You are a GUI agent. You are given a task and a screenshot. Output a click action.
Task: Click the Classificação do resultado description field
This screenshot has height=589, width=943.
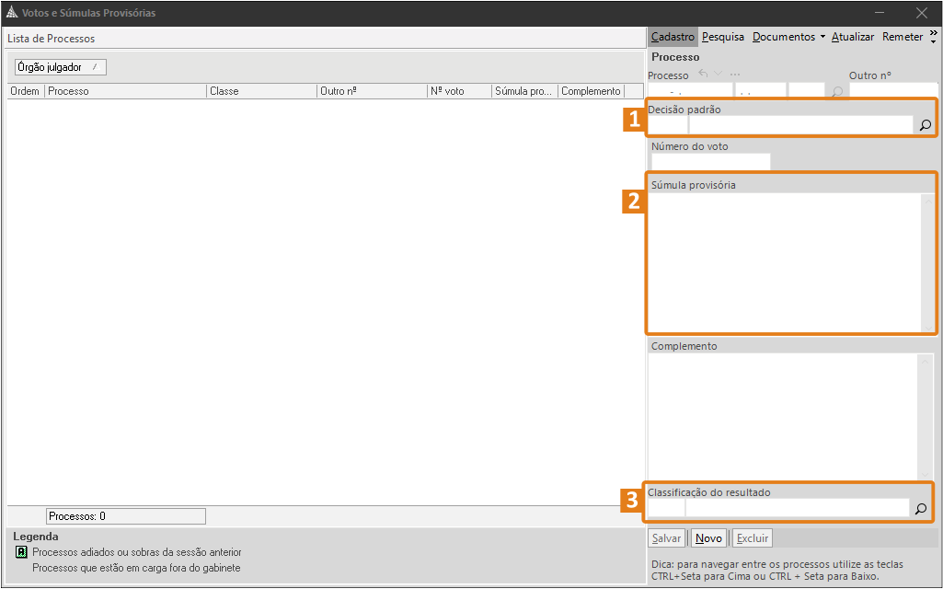point(798,508)
